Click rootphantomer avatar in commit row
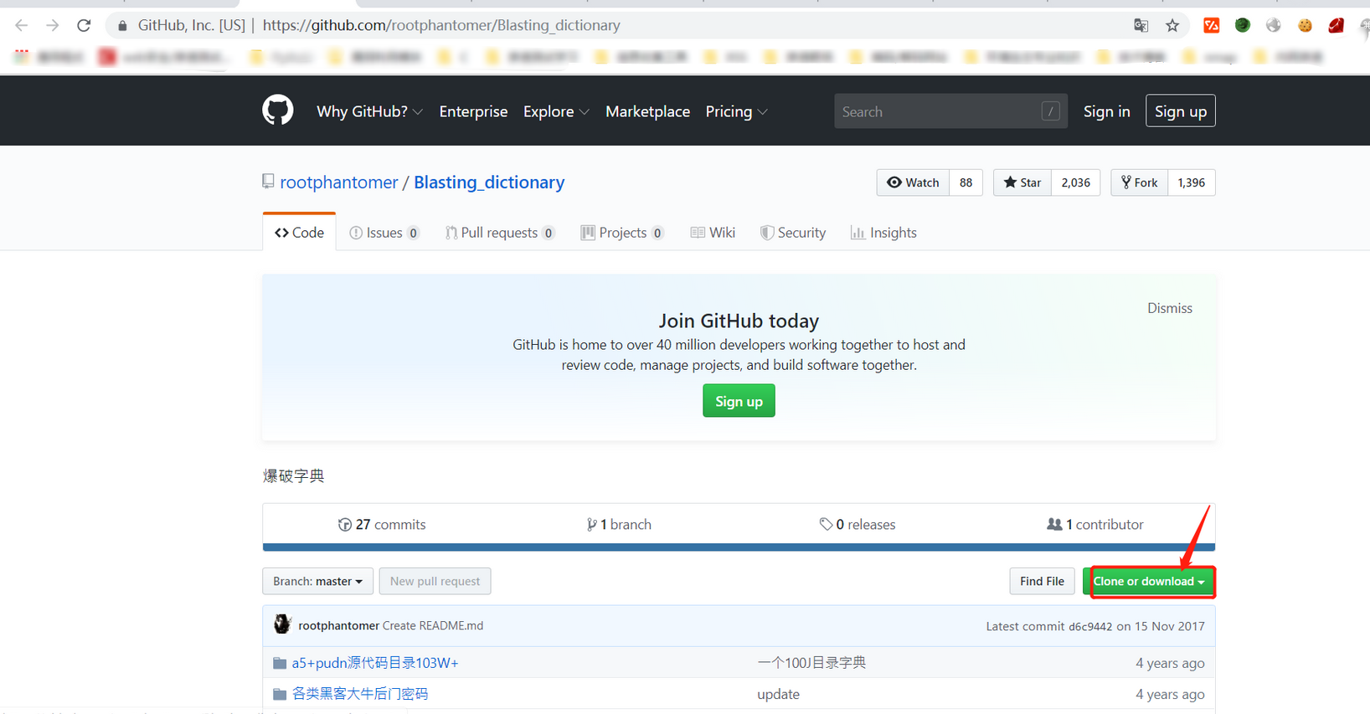The width and height of the screenshot is (1370, 714). pos(282,624)
